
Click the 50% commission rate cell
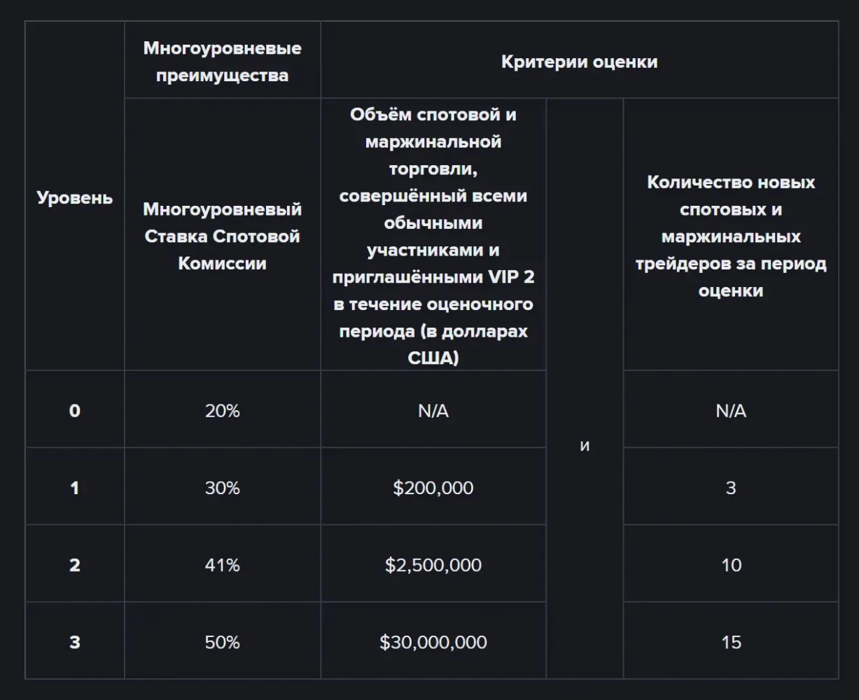[x=222, y=641]
